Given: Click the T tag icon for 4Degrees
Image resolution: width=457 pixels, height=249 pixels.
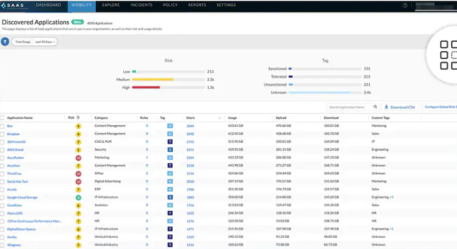Looking at the screenshot, I should click(x=170, y=245).
